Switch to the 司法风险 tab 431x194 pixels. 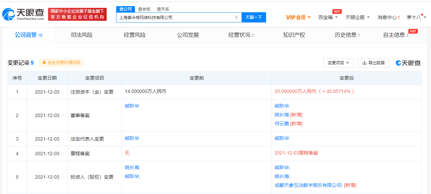(81, 35)
